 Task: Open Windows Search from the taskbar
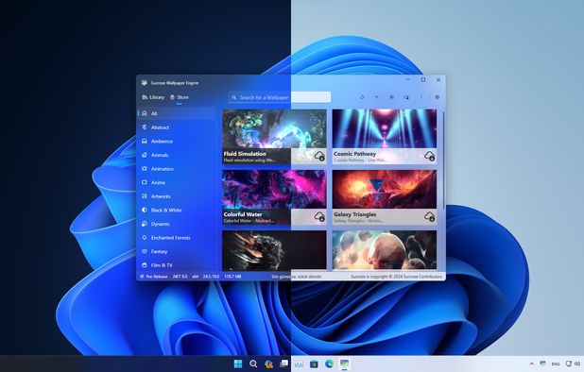pyautogui.click(x=253, y=364)
